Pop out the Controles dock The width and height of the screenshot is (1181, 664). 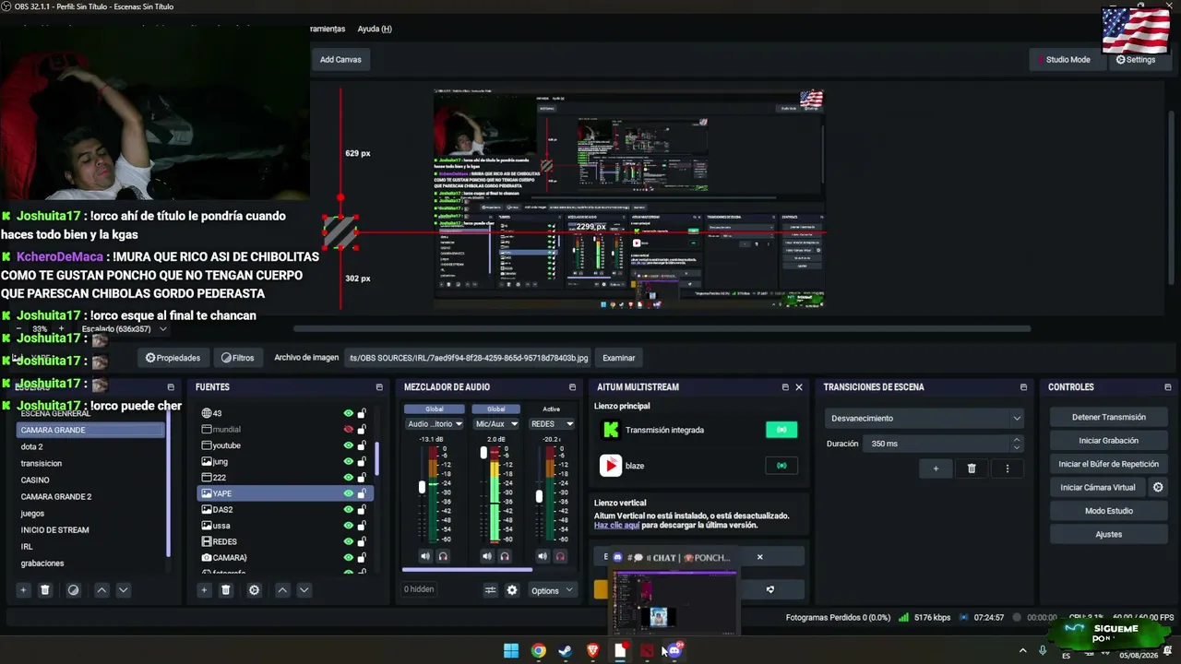(1168, 387)
